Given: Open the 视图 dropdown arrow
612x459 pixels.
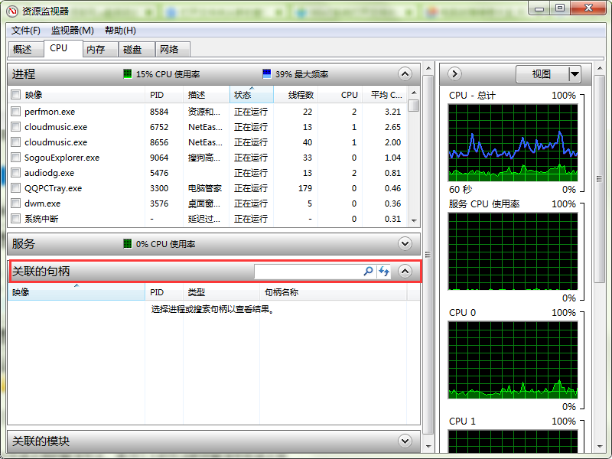Looking at the screenshot, I should (x=575, y=74).
